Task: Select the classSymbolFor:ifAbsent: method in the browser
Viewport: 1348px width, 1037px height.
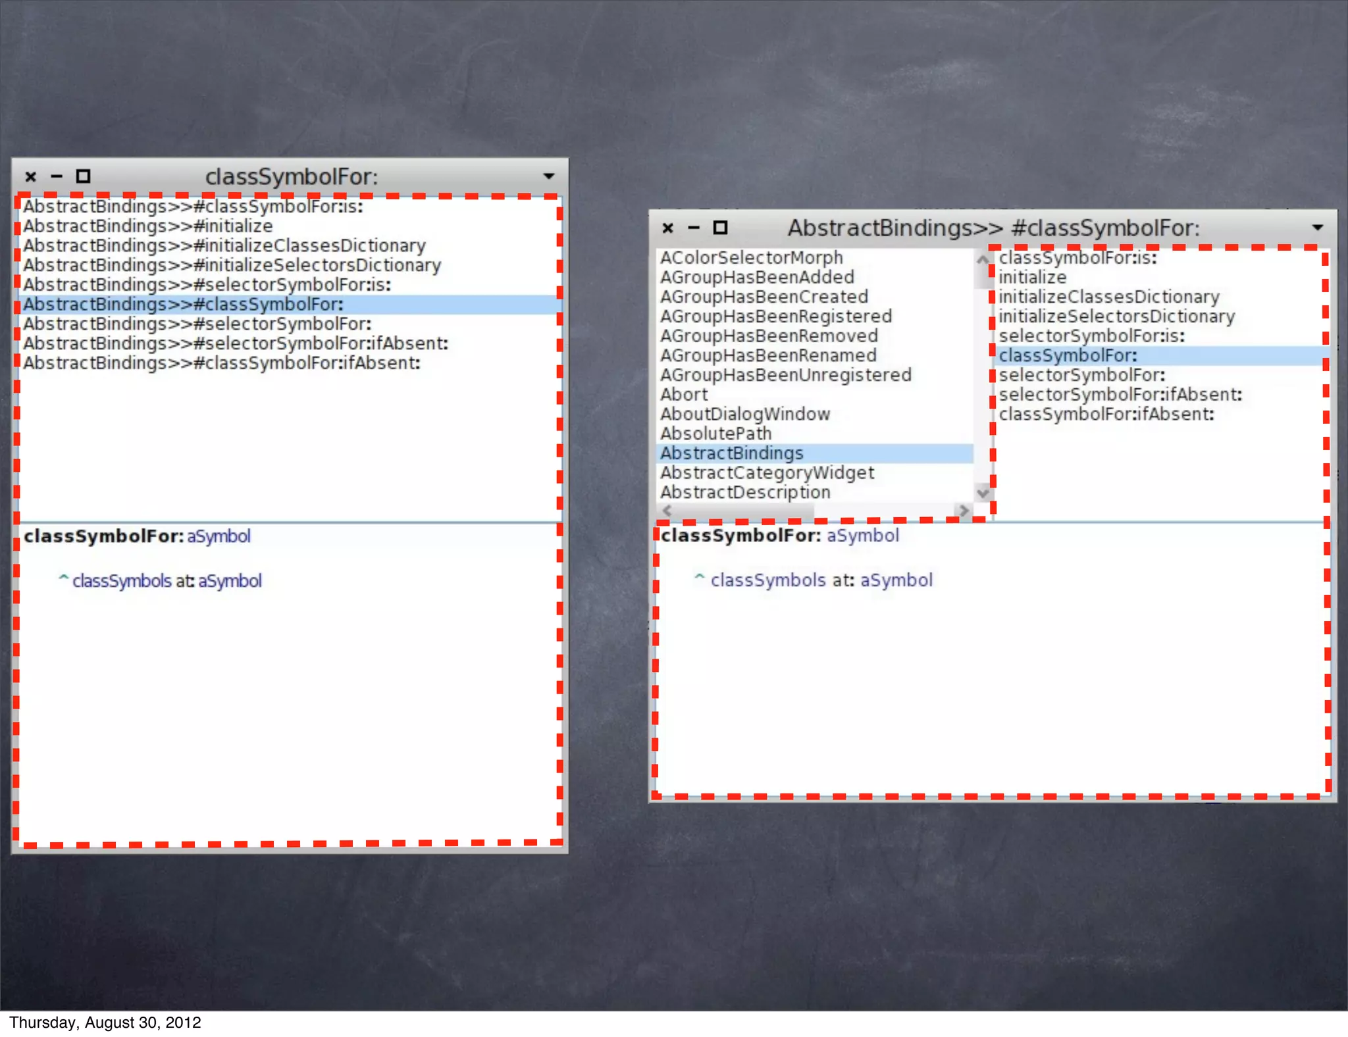Action: [1106, 414]
